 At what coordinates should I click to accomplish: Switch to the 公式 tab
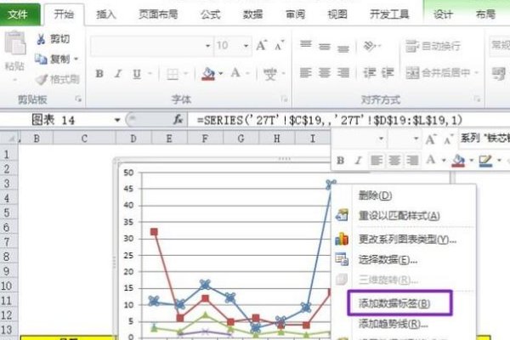(211, 14)
